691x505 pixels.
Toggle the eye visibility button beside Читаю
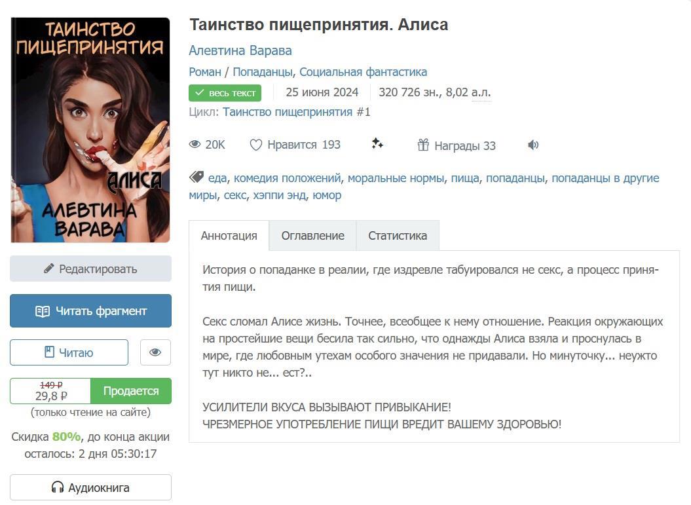[156, 352]
